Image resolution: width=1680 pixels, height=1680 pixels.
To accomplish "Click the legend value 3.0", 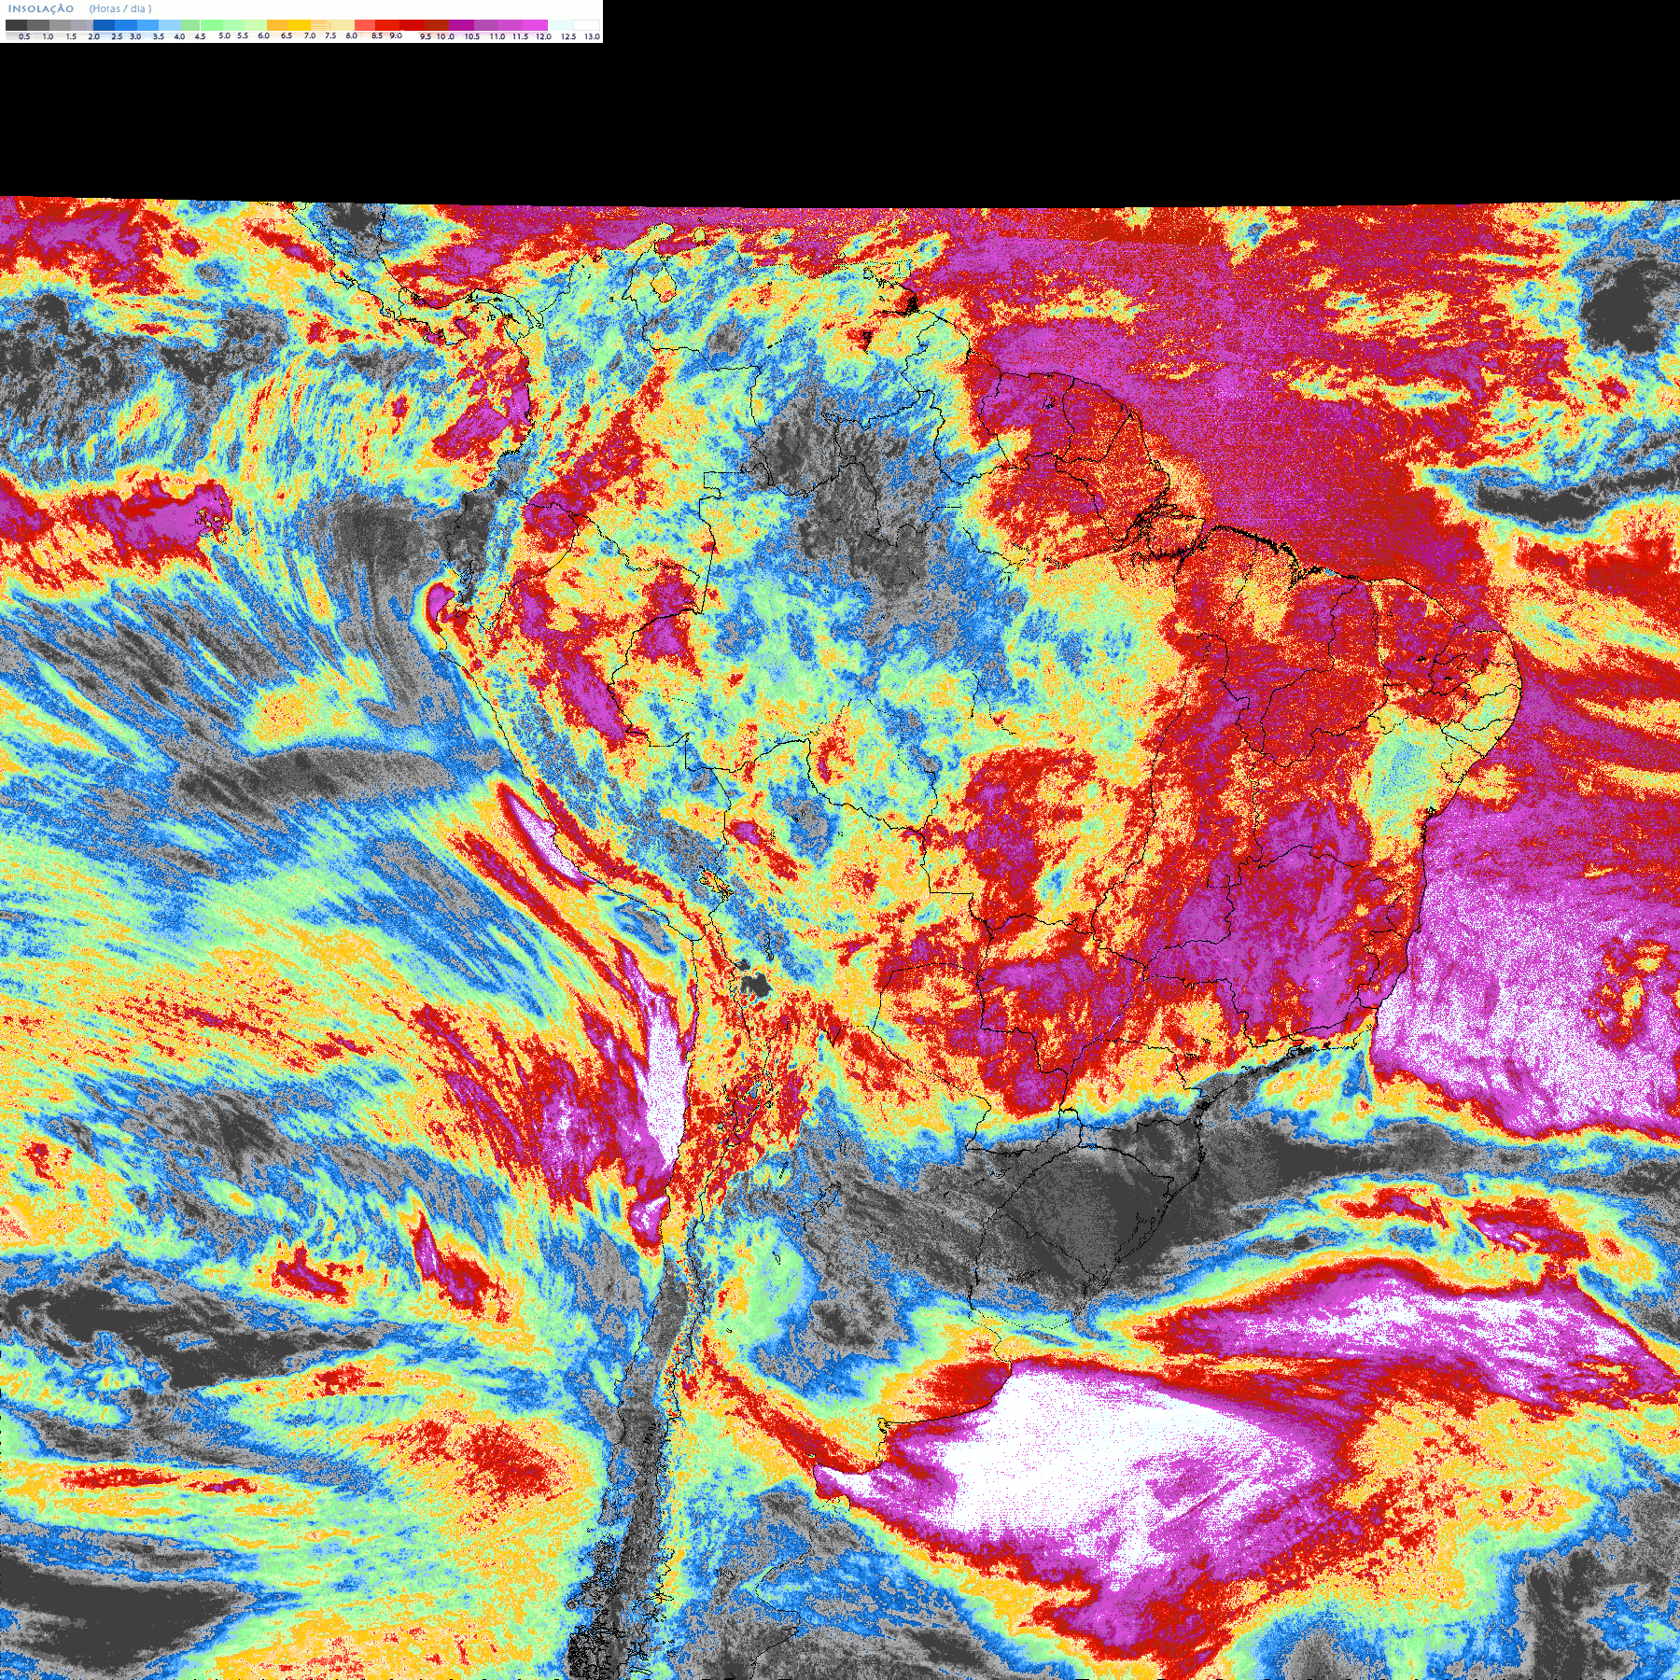I will click(135, 36).
